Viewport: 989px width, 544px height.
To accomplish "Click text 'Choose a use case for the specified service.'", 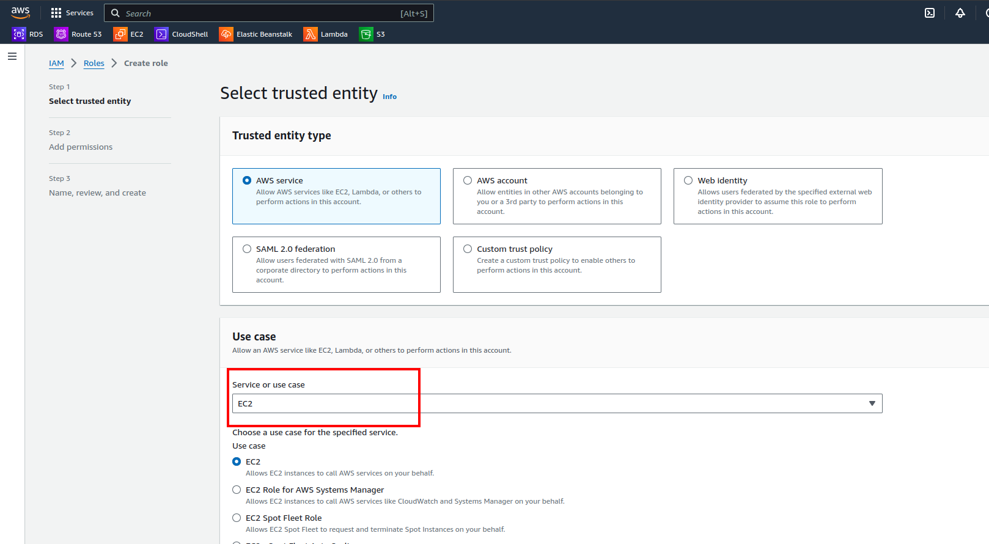I will tap(315, 432).
